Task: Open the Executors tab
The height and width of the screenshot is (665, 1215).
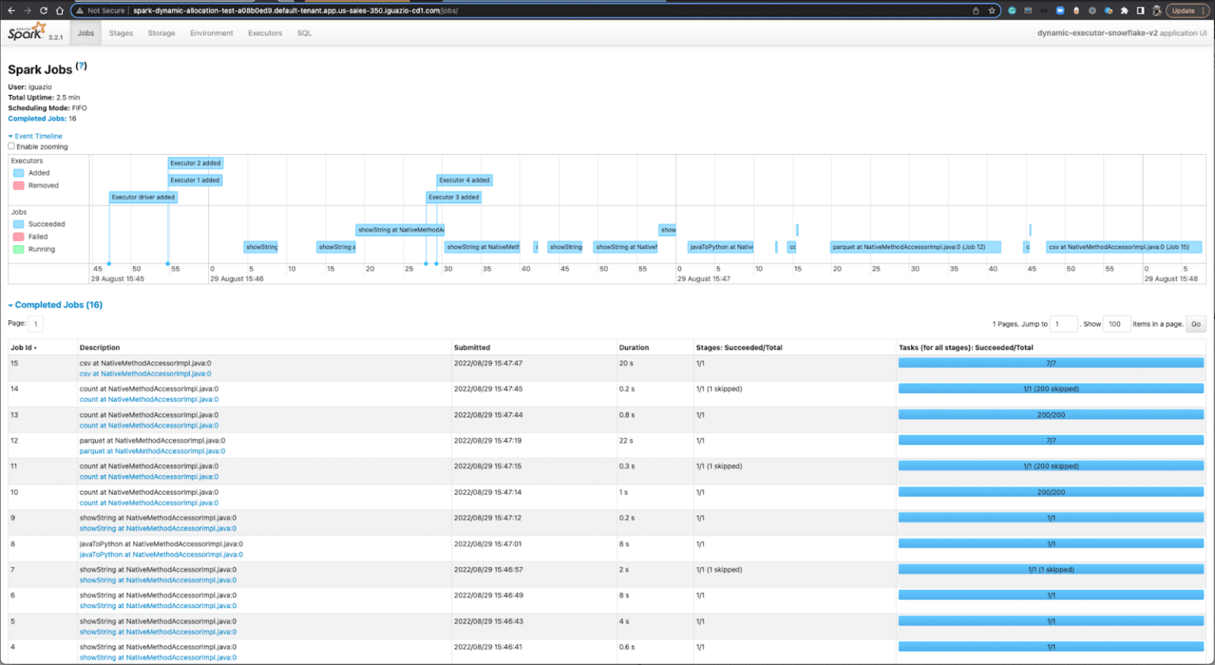Action: click(x=265, y=33)
